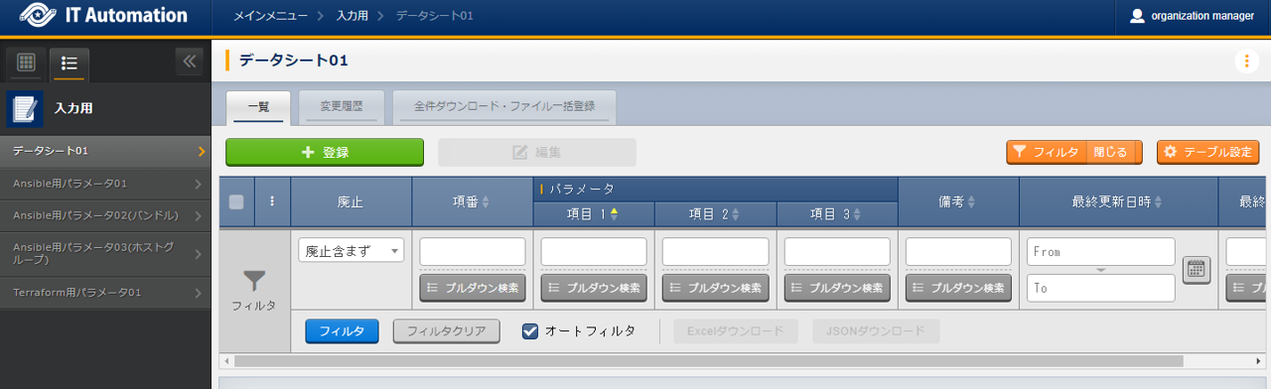Focus the 項目 1 filter input field
This screenshot has width=1271, height=389.
pos(594,251)
